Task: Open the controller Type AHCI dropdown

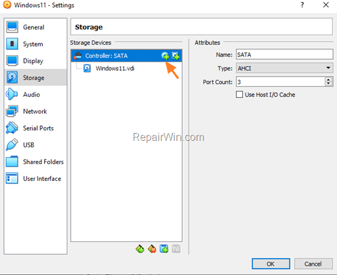Action: click(285, 68)
